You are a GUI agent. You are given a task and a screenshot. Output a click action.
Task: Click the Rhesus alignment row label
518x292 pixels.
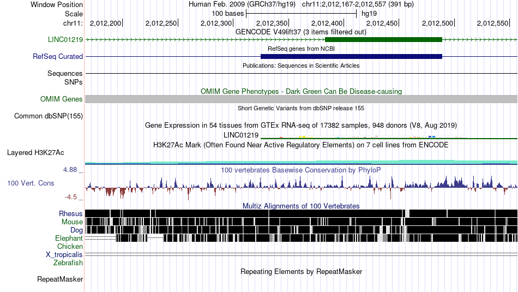point(70,214)
